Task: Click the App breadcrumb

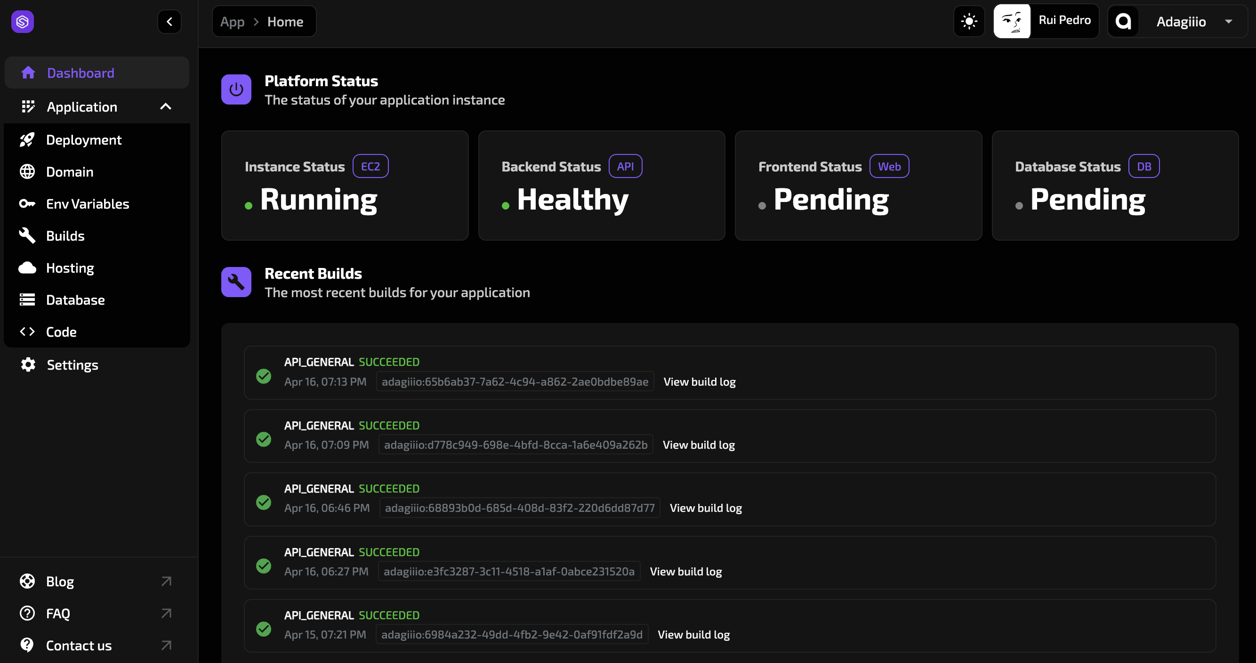Action: tap(232, 22)
